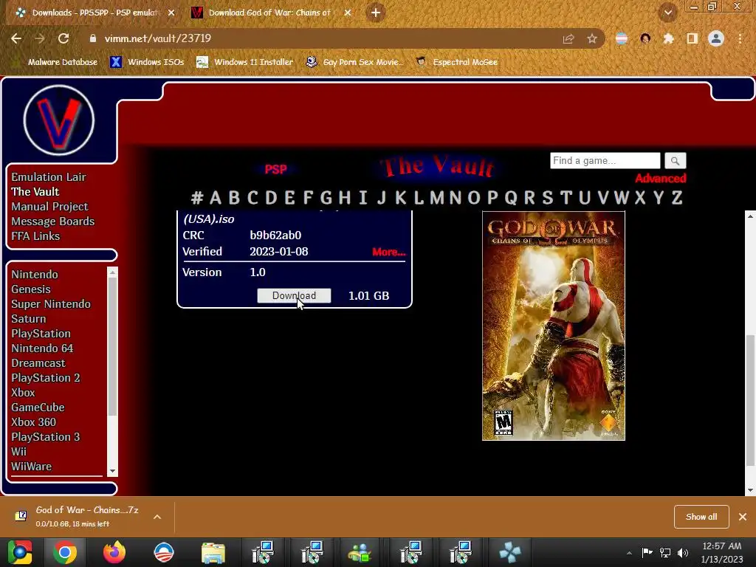Click the Vimm's Lair V logo

[x=59, y=120]
